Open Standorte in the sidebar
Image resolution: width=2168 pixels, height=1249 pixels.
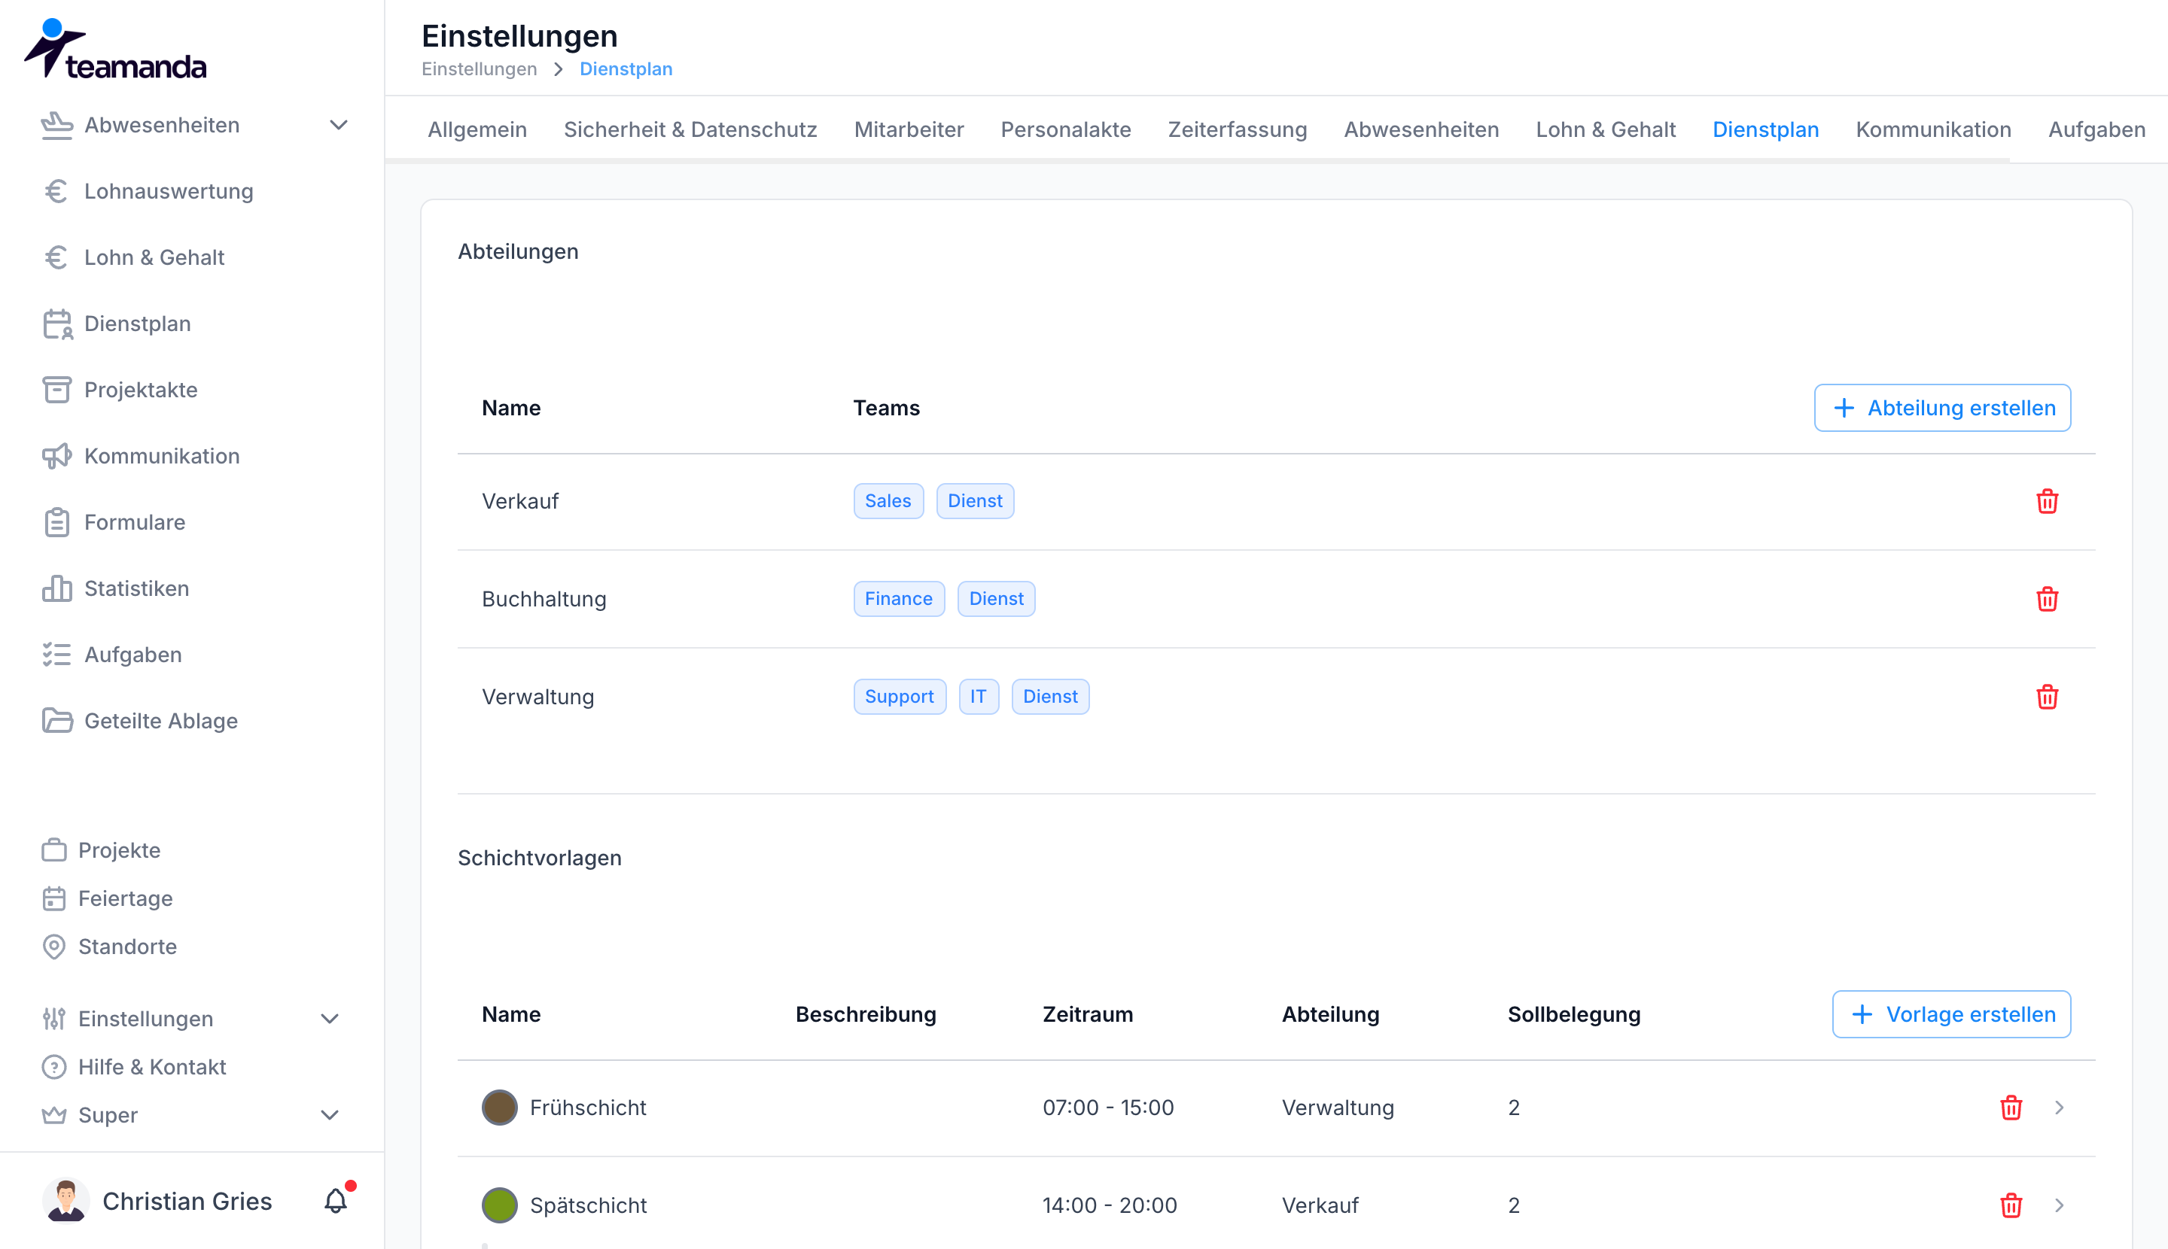coord(127,947)
